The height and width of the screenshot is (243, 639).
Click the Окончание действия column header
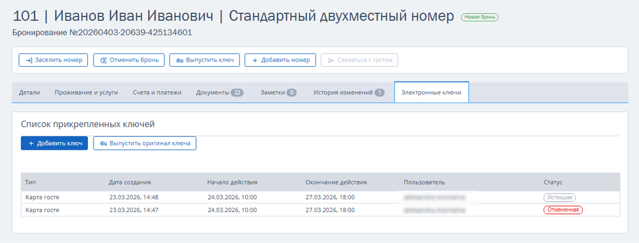pos(336,182)
